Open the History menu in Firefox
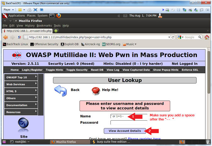 coord(30,25)
